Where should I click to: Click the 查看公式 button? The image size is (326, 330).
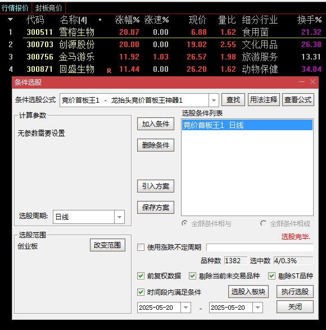pyautogui.click(x=298, y=99)
